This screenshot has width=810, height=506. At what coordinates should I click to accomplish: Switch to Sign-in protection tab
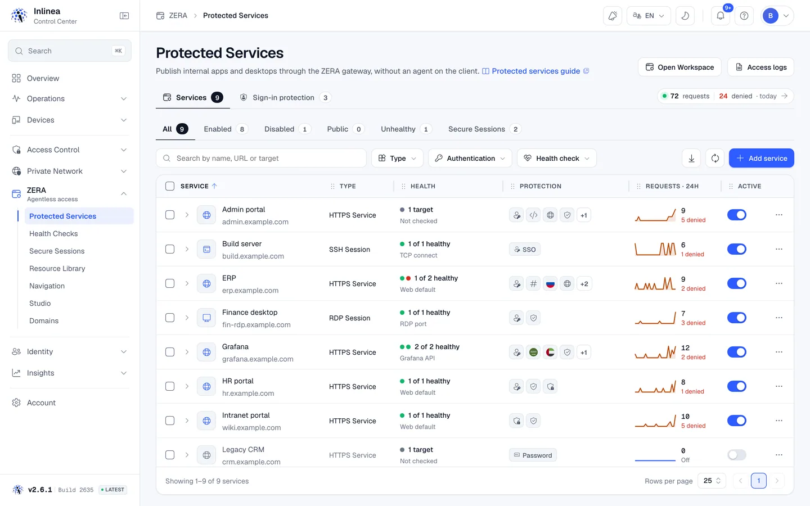click(285, 97)
